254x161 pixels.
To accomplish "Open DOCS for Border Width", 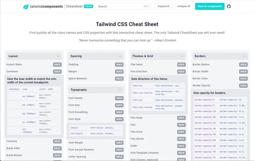I will click(243, 72).
